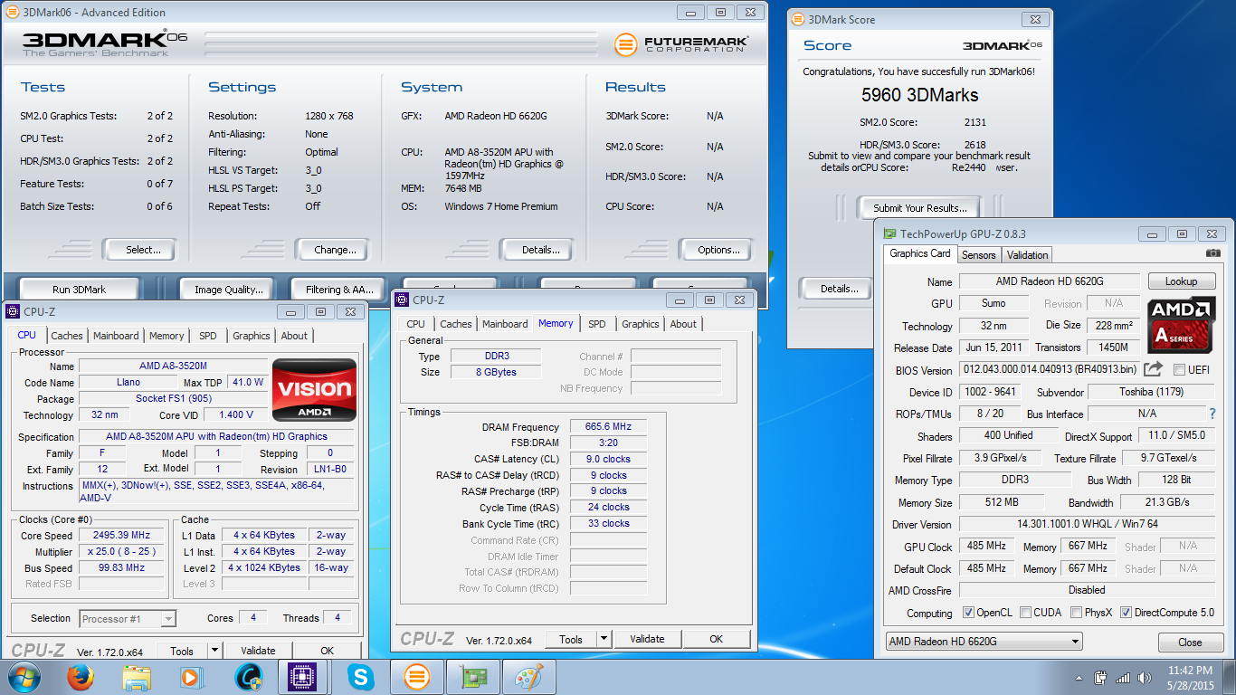Screen dimensions: 1236x695
Task: Click the GPU-Z title bar icon
Action: (890, 233)
